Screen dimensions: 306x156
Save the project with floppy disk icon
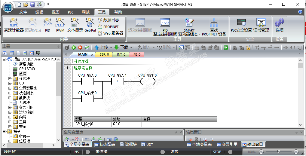click(32, 4)
